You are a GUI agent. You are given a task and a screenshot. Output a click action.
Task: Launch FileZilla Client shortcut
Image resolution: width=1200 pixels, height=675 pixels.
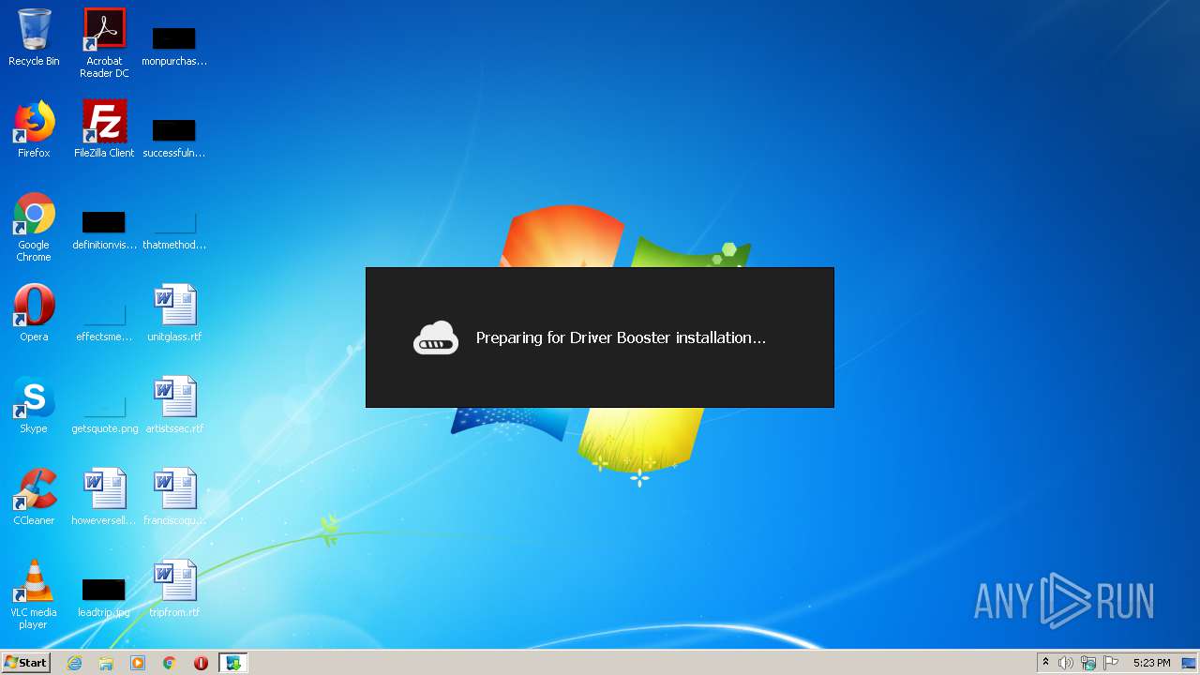tap(104, 129)
